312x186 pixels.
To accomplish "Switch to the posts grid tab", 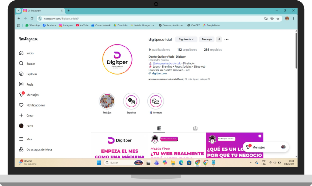I will (159, 128).
